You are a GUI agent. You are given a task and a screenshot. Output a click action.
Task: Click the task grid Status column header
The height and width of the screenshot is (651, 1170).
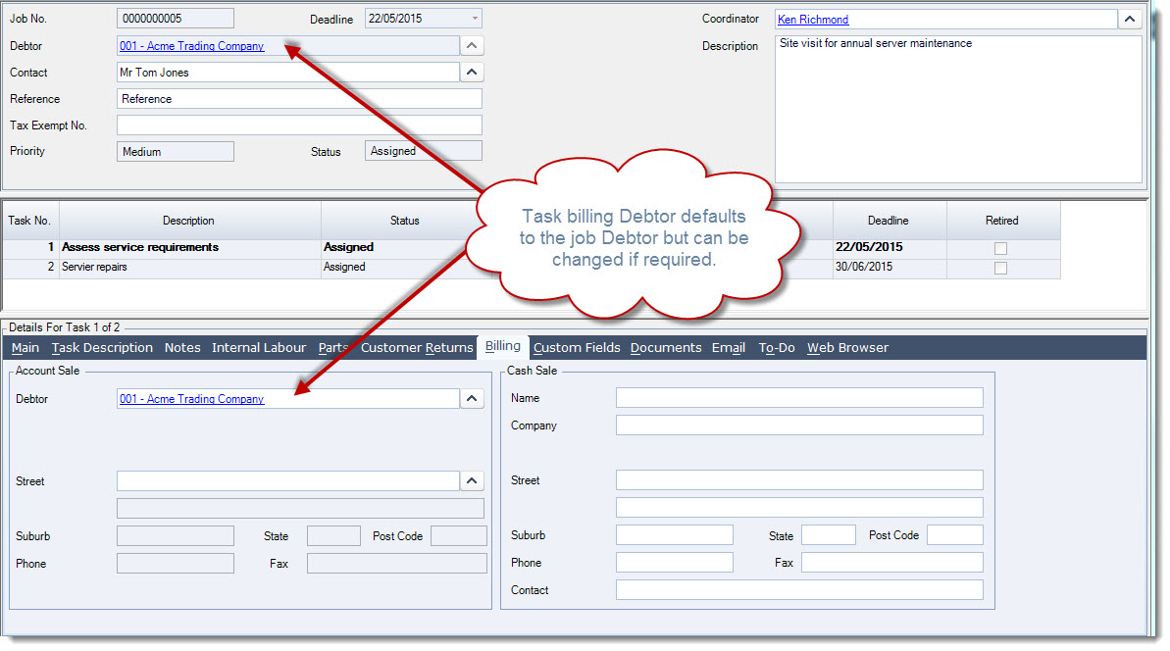(x=404, y=221)
